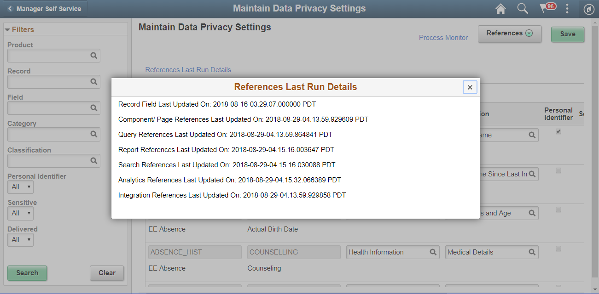Viewport: 599px width, 294px height.
Task: Open the three-dot actions menu
Action: tap(567, 9)
